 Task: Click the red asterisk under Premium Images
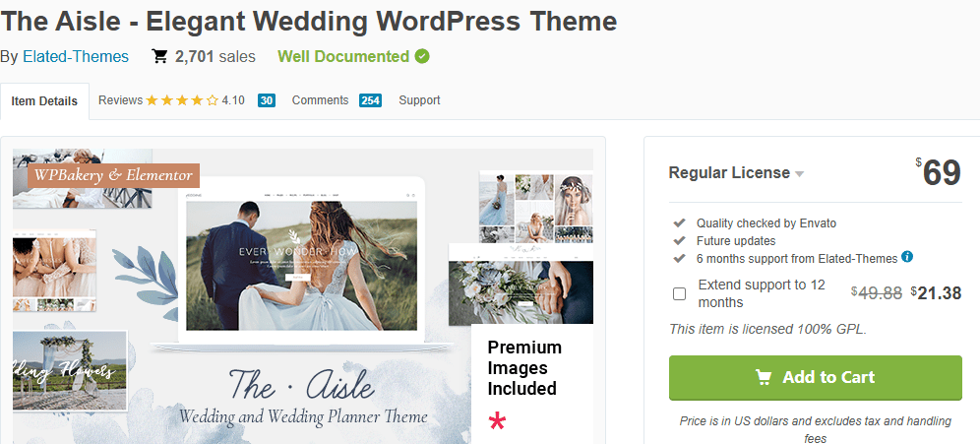(498, 422)
